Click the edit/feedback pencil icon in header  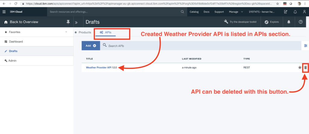285,12
